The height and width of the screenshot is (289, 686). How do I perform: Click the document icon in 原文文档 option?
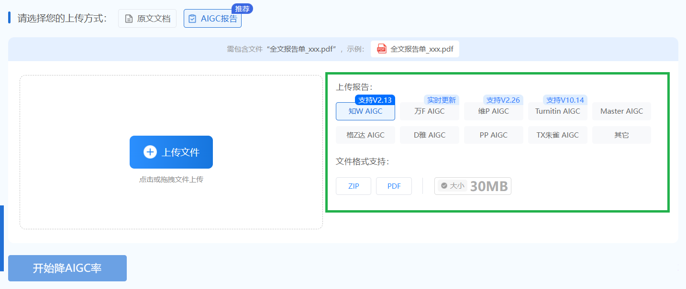[x=128, y=18]
